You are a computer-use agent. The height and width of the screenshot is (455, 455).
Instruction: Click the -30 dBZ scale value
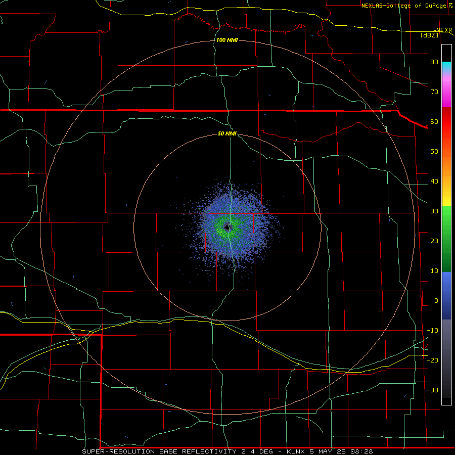click(x=432, y=390)
